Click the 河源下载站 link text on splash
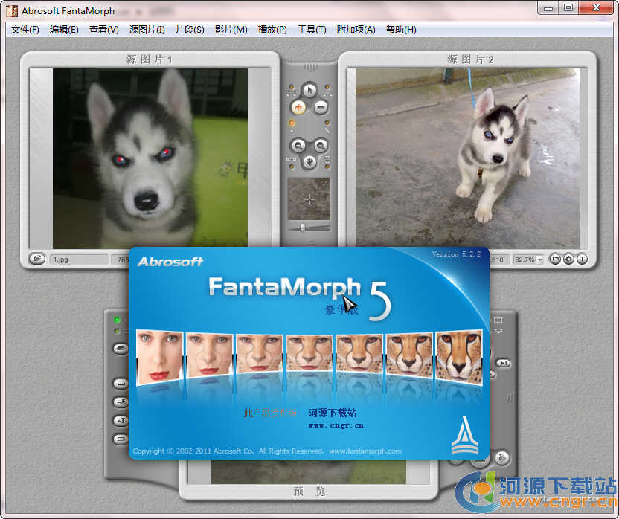This screenshot has height=519, width=619. (333, 413)
